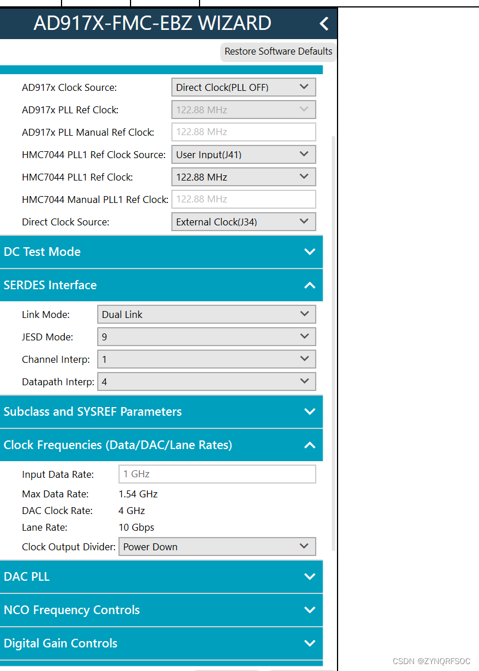This screenshot has height=671, width=479.
Task: Open the Clock Output Divider dropdown
Action: pos(217,546)
